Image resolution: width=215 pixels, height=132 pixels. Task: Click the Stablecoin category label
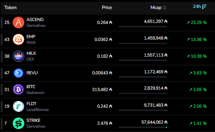pyautogui.click(x=36, y=92)
